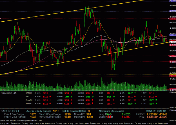Viewport: 176px width, 125px height.
Task: Click the EntryCCI 1 HR down arrow
Action: pyautogui.click(x=114, y=100)
